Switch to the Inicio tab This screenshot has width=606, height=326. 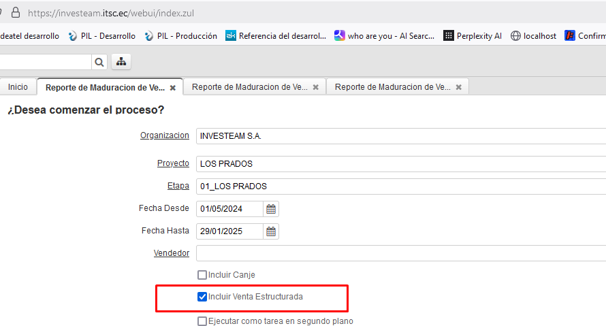[18, 87]
